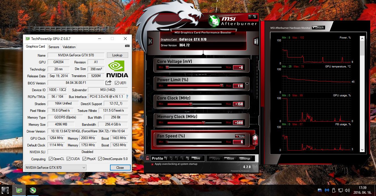376x196 pixels.
Task: Open the Windows Start button
Action: click(5, 190)
